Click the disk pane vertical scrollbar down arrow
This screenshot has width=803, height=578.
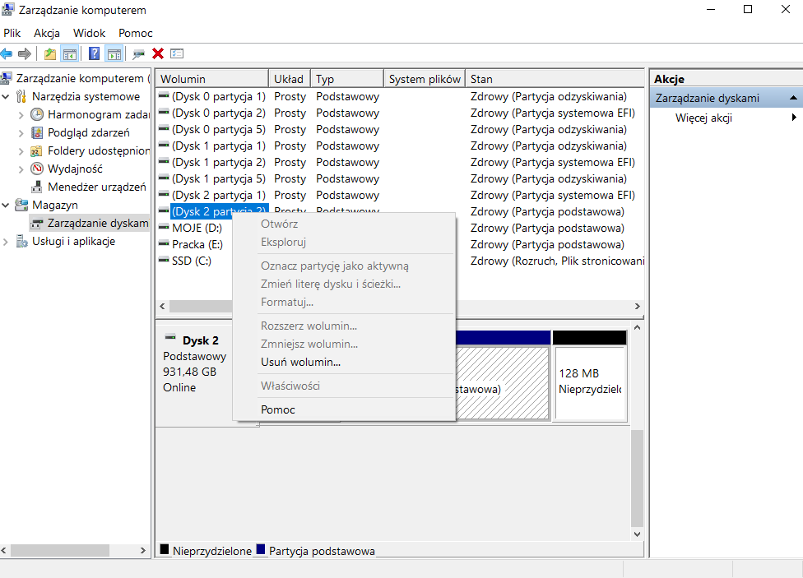(x=637, y=534)
